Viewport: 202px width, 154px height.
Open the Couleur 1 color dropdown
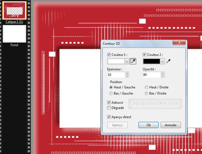pos(127,61)
